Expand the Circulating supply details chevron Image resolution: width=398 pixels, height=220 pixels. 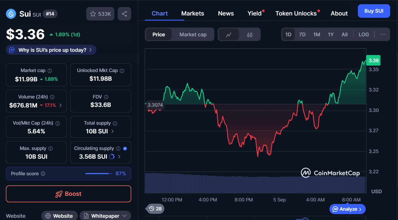[119, 157]
